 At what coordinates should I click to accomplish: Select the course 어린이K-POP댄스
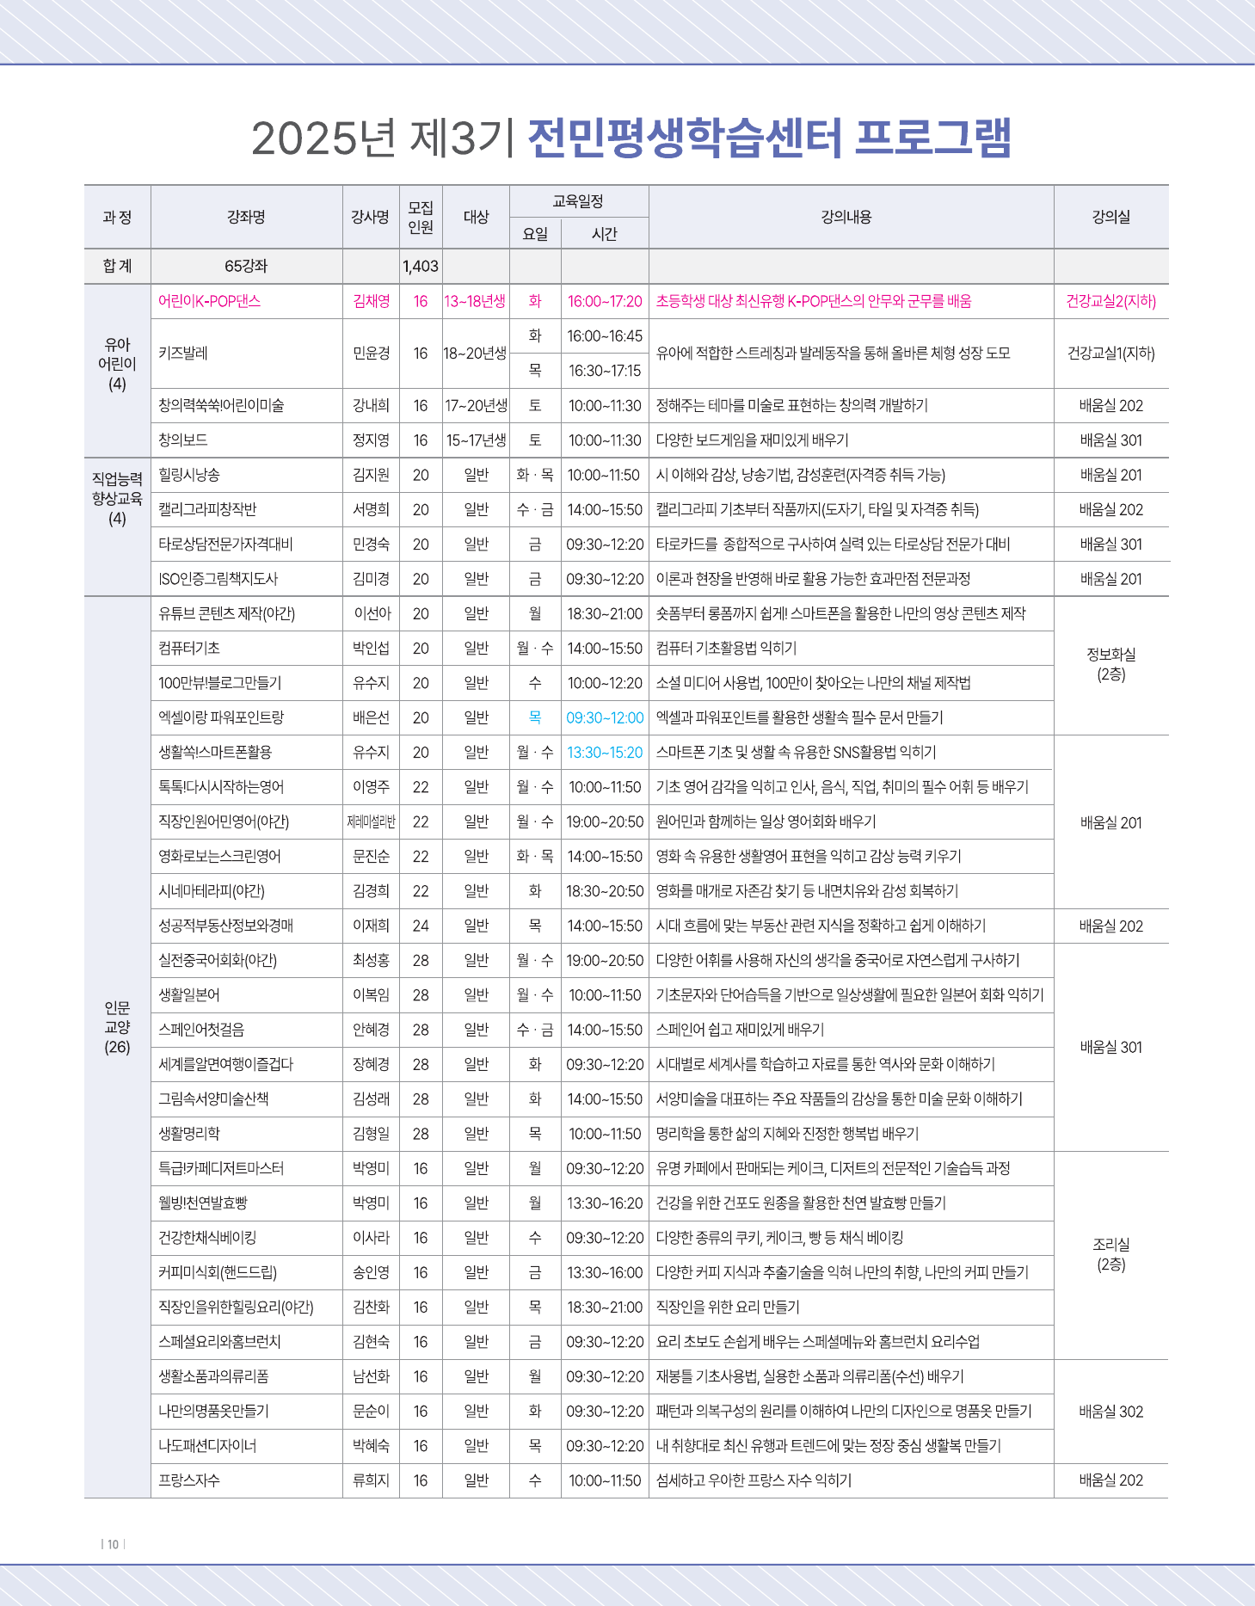click(209, 301)
